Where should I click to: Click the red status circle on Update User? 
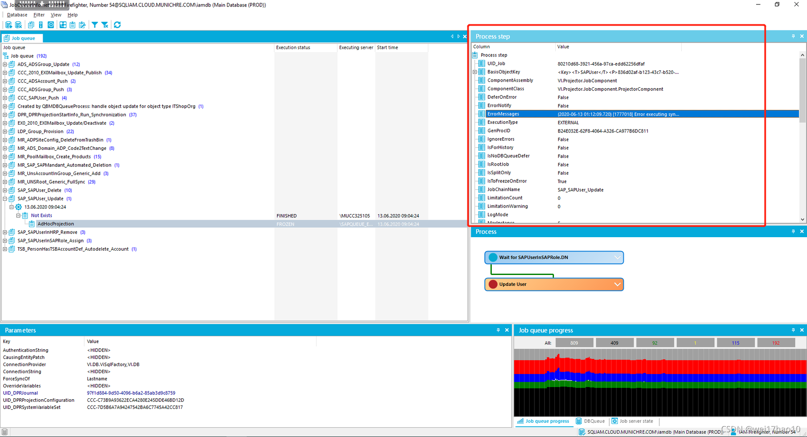click(x=493, y=284)
